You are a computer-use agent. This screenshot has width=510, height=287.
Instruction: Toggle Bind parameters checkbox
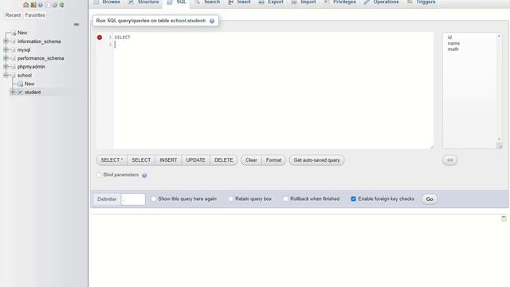click(x=99, y=175)
